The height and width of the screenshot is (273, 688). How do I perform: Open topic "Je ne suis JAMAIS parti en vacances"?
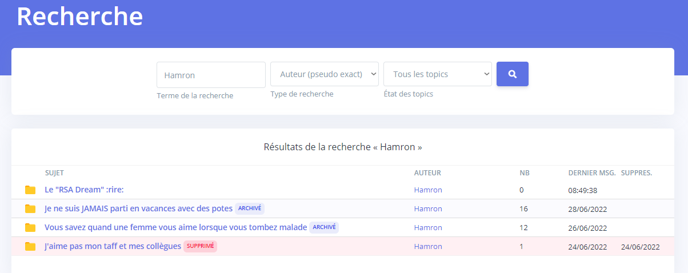tap(138, 208)
